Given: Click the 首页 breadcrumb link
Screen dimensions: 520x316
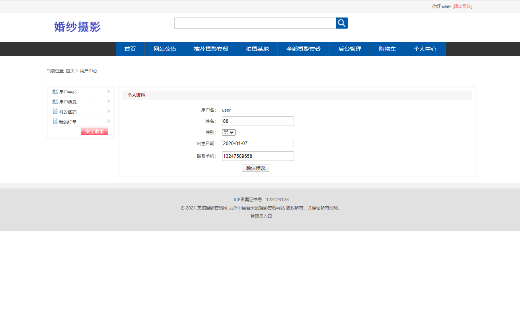Looking at the screenshot, I should point(70,71).
